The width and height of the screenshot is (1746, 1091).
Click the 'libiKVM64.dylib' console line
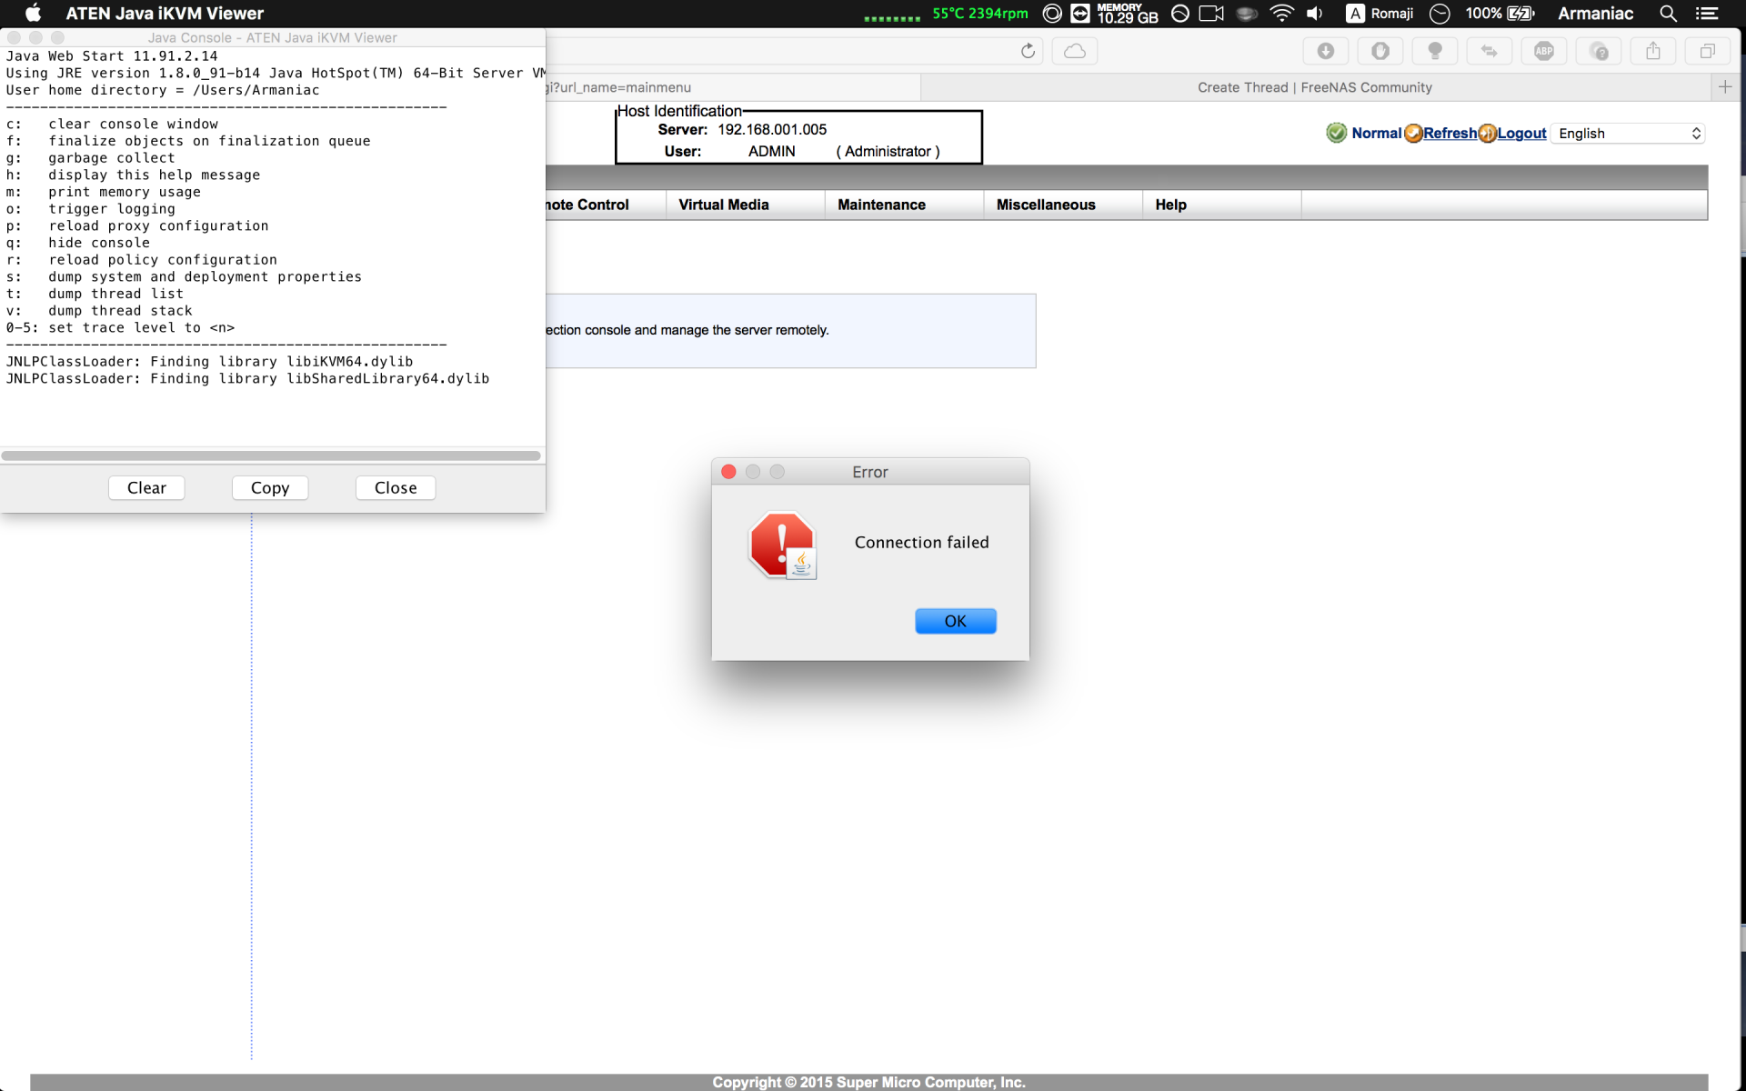209,361
